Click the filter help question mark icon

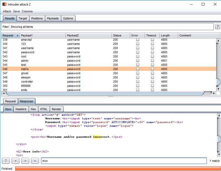tap(217, 27)
